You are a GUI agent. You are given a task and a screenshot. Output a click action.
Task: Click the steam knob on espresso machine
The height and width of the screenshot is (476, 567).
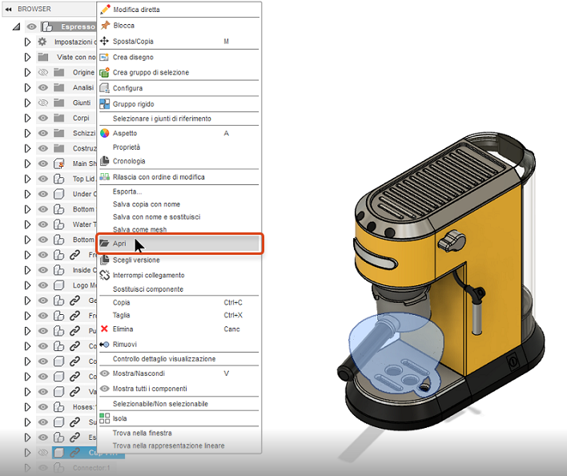coord(452,241)
